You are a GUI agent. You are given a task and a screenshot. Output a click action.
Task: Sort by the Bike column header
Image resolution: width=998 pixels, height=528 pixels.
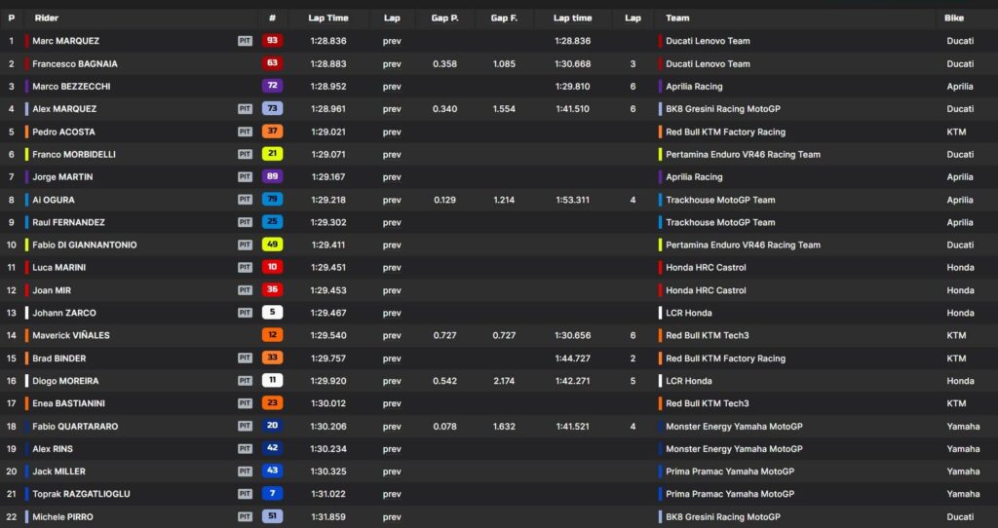coord(954,19)
